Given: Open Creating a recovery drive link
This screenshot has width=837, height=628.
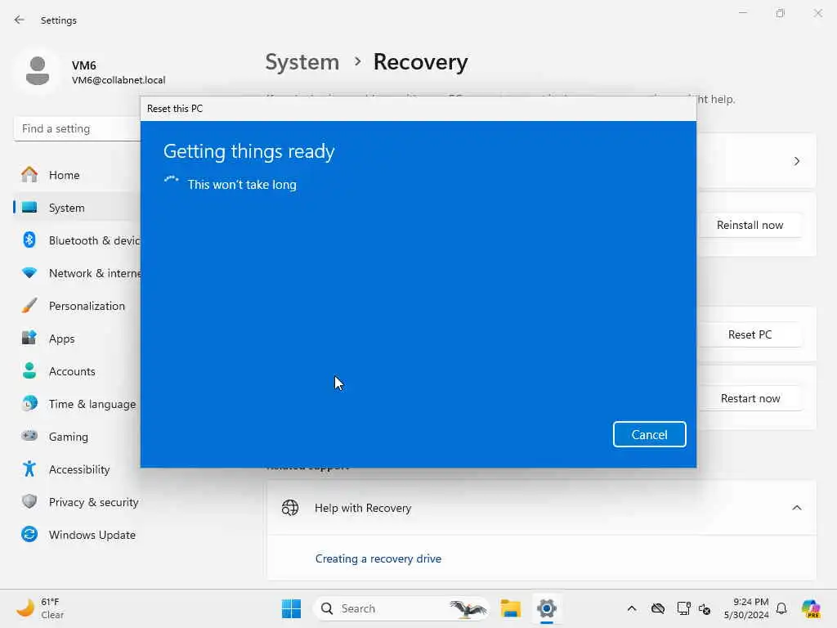Looking at the screenshot, I should tap(378, 558).
